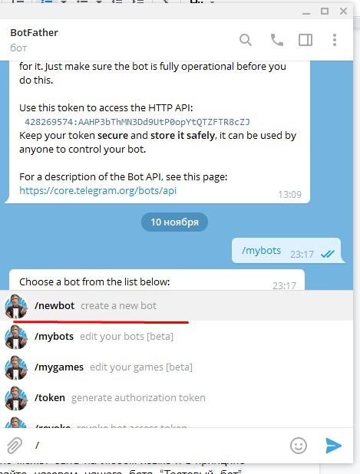Click the HTTP API token text
The image size is (360, 474).
coord(137,122)
